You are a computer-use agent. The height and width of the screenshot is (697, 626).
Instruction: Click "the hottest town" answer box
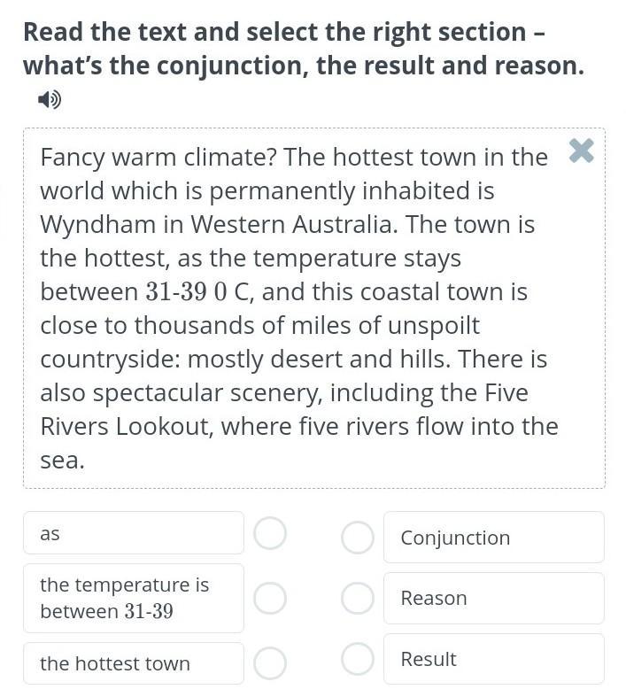pos(133,663)
